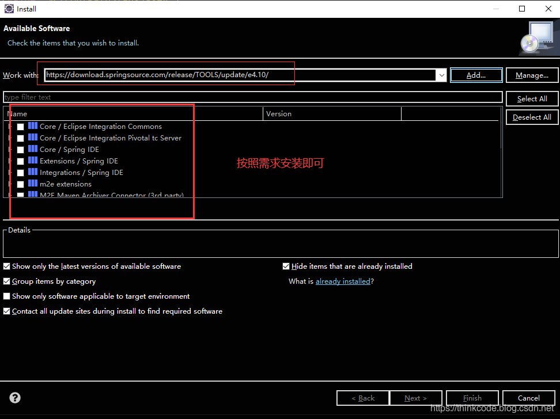The width and height of the screenshot is (560, 419).
Task: Click the < Back button
Action: click(x=363, y=398)
